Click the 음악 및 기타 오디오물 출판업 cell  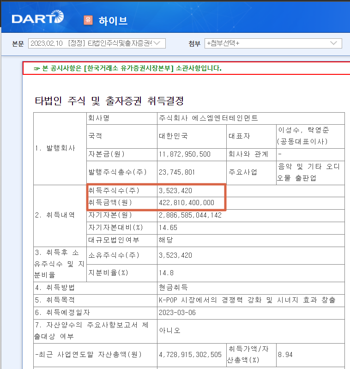[310, 173]
